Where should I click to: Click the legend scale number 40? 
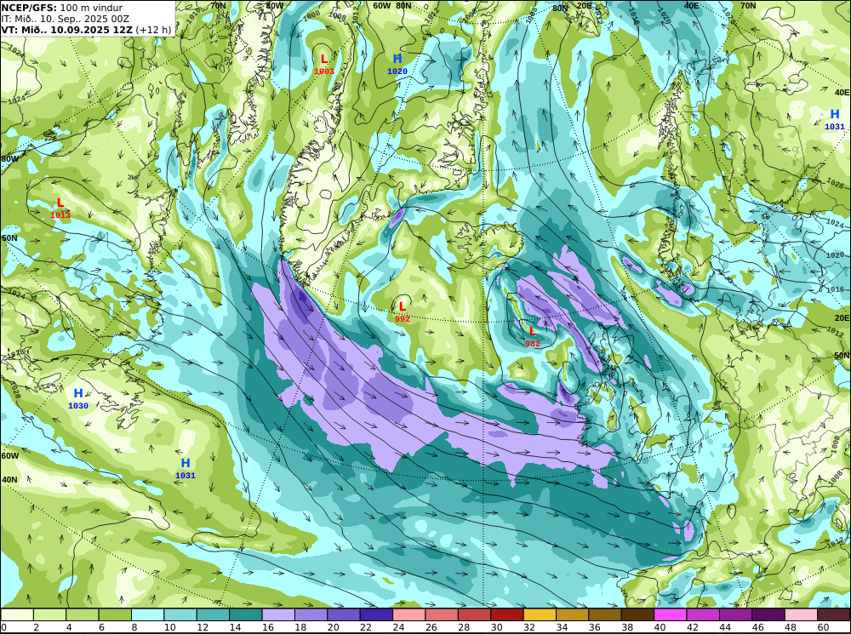pos(660,627)
